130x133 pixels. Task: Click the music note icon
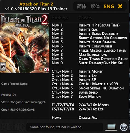pos(124,127)
